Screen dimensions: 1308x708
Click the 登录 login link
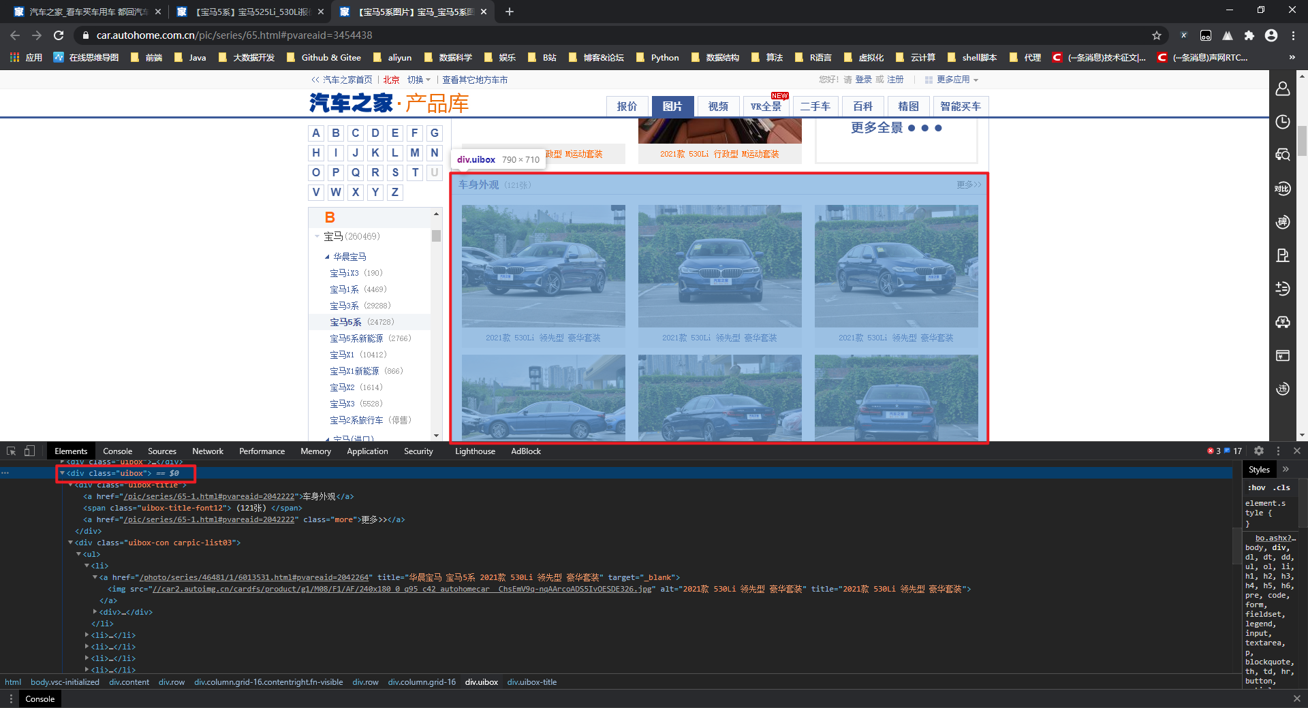point(864,80)
